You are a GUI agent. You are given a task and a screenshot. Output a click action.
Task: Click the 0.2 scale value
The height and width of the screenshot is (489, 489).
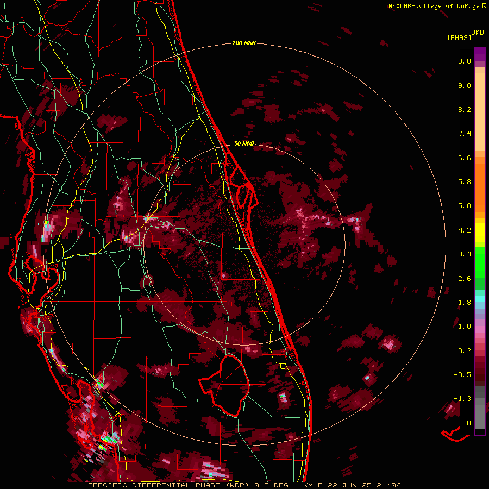[465, 351]
